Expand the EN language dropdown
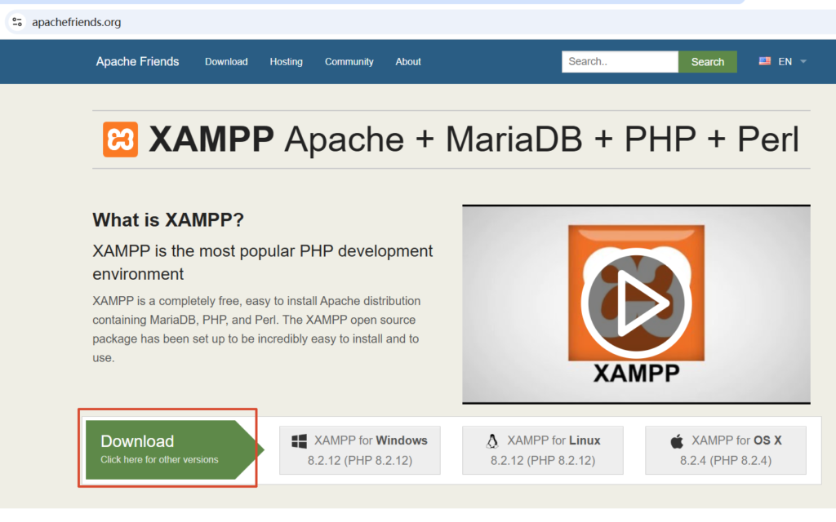836x522 pixels. coord(803,62)
